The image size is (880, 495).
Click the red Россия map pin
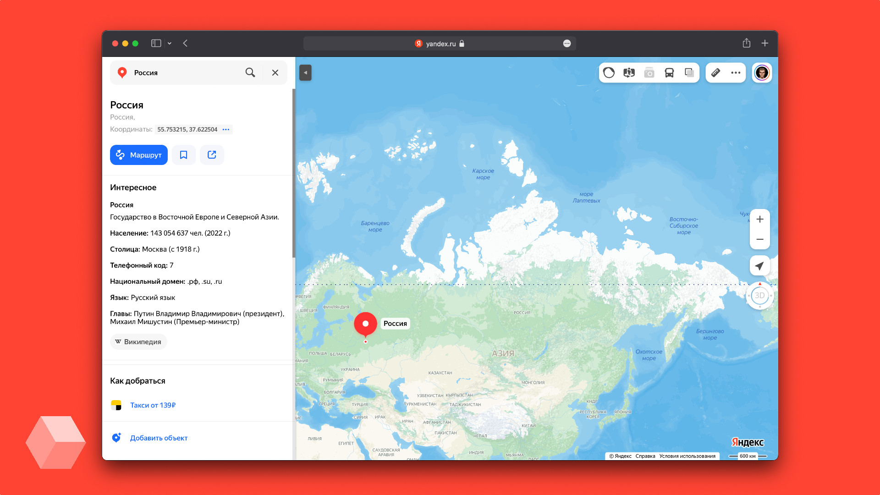click(365, 324)
